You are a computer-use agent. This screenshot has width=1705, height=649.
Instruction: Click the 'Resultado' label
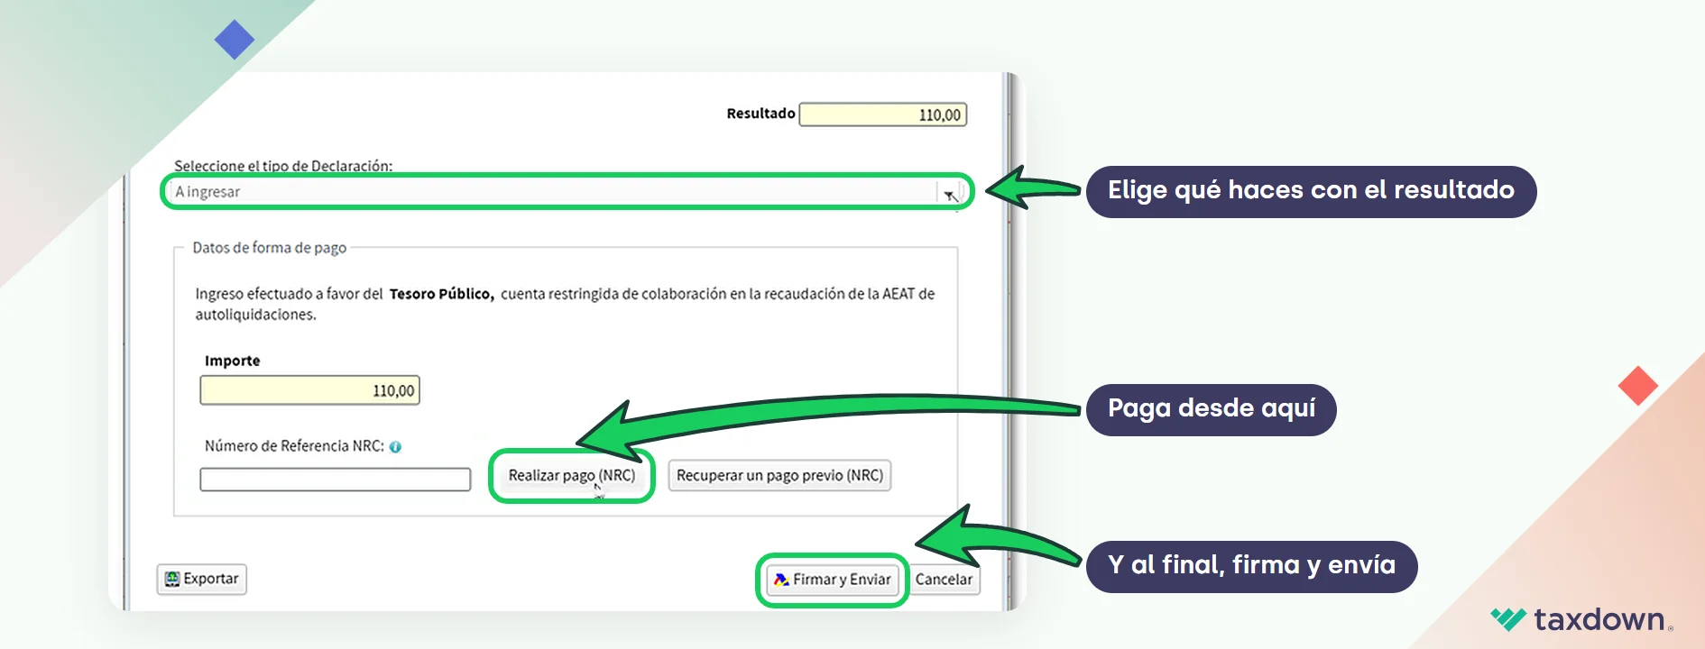[761, 114]
